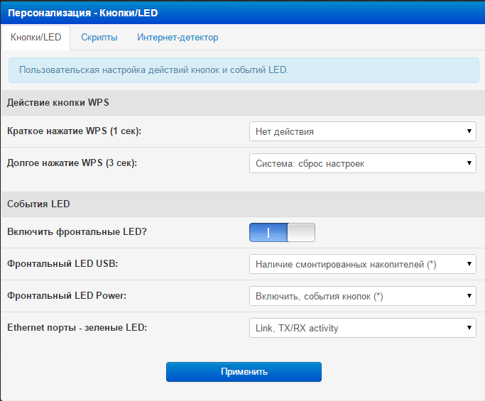
Task: Expand the Фронтальный LED Power dropdown
Action: (362, 297)
